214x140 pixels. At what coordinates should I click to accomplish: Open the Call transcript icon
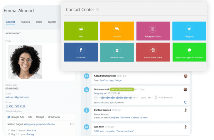156,98
